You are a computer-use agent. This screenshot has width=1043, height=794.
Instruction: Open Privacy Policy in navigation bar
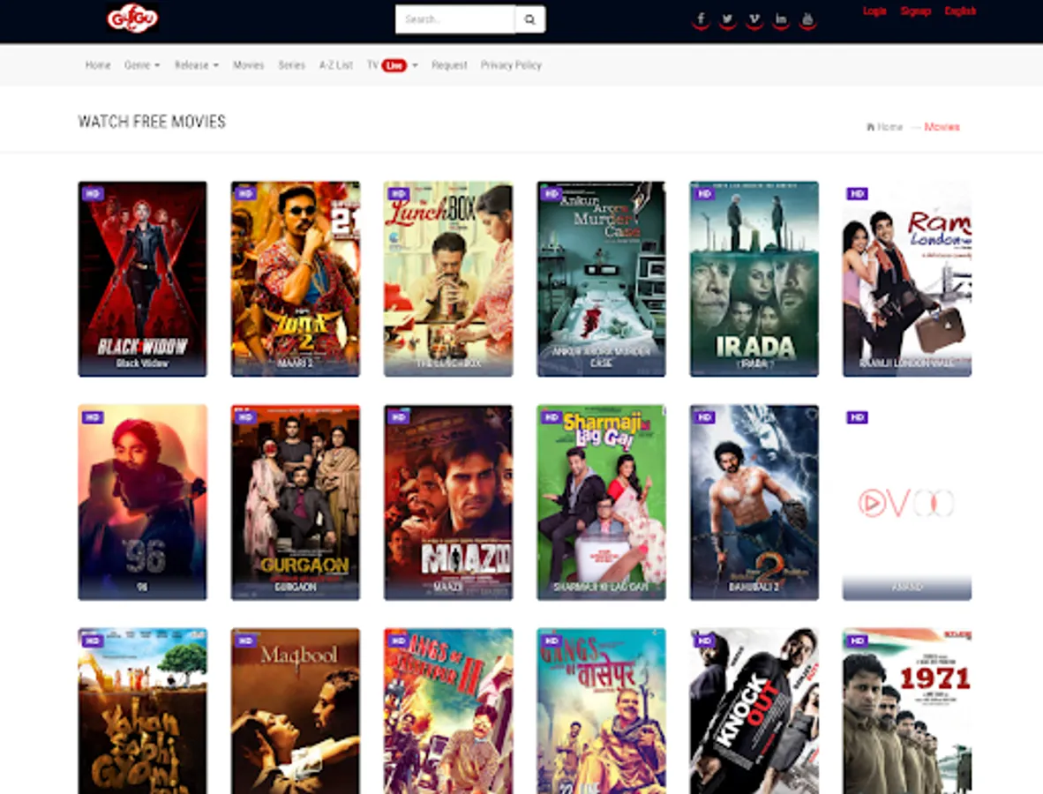(x=511, y=65)
